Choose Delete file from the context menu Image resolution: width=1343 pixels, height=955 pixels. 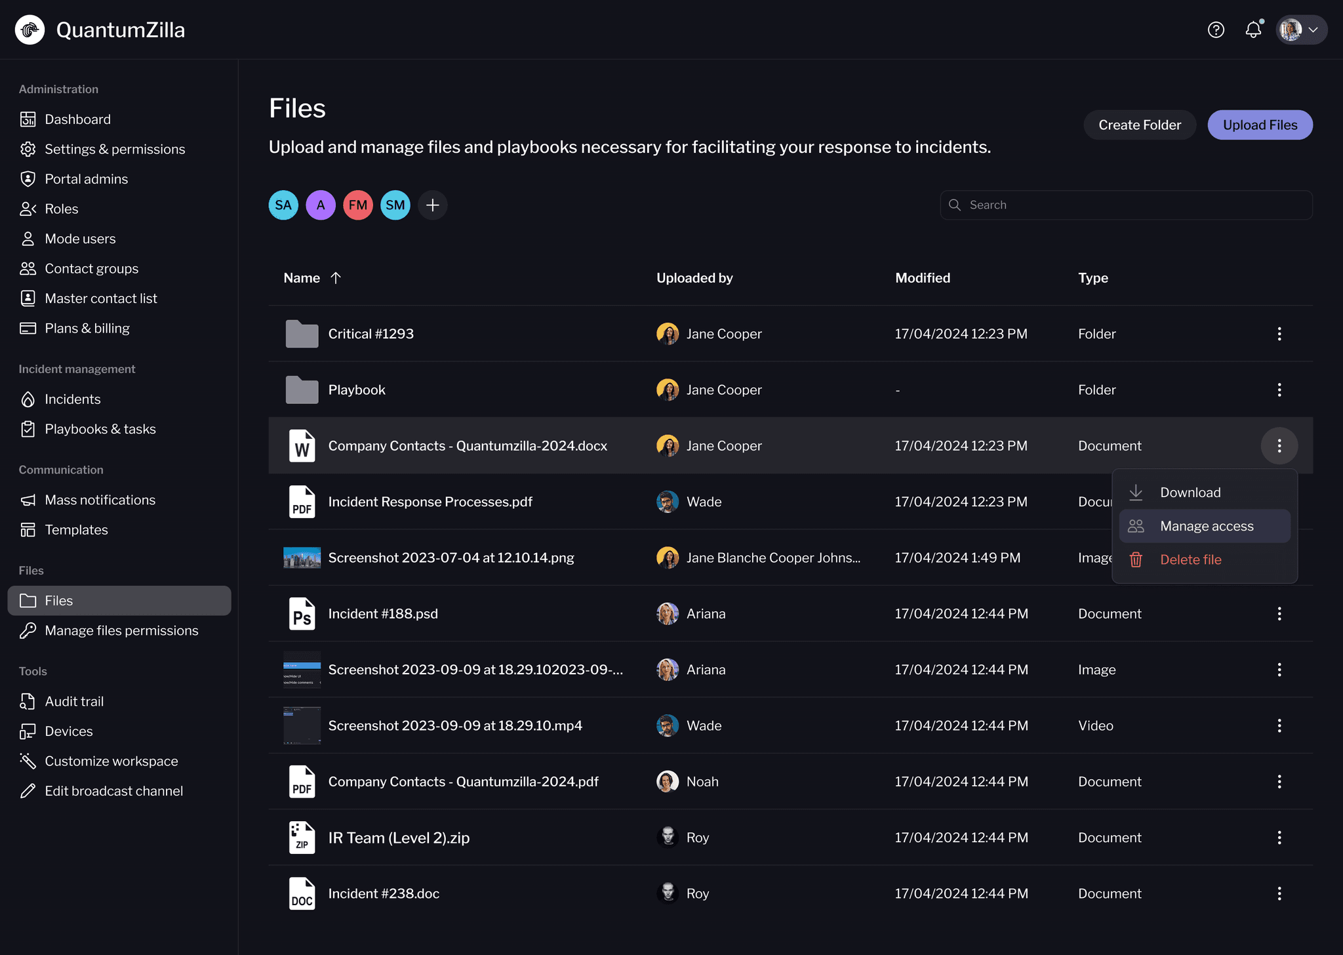point(1190,559)
